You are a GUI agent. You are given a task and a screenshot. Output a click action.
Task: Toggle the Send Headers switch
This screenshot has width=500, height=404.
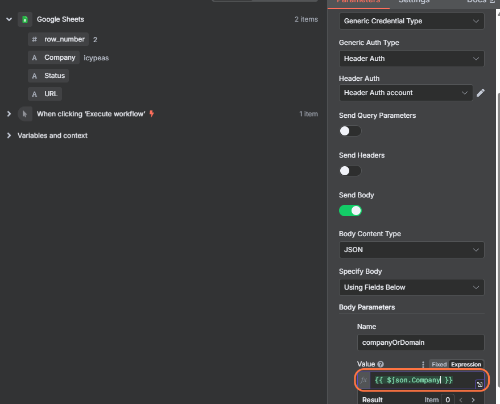(350, 171)
